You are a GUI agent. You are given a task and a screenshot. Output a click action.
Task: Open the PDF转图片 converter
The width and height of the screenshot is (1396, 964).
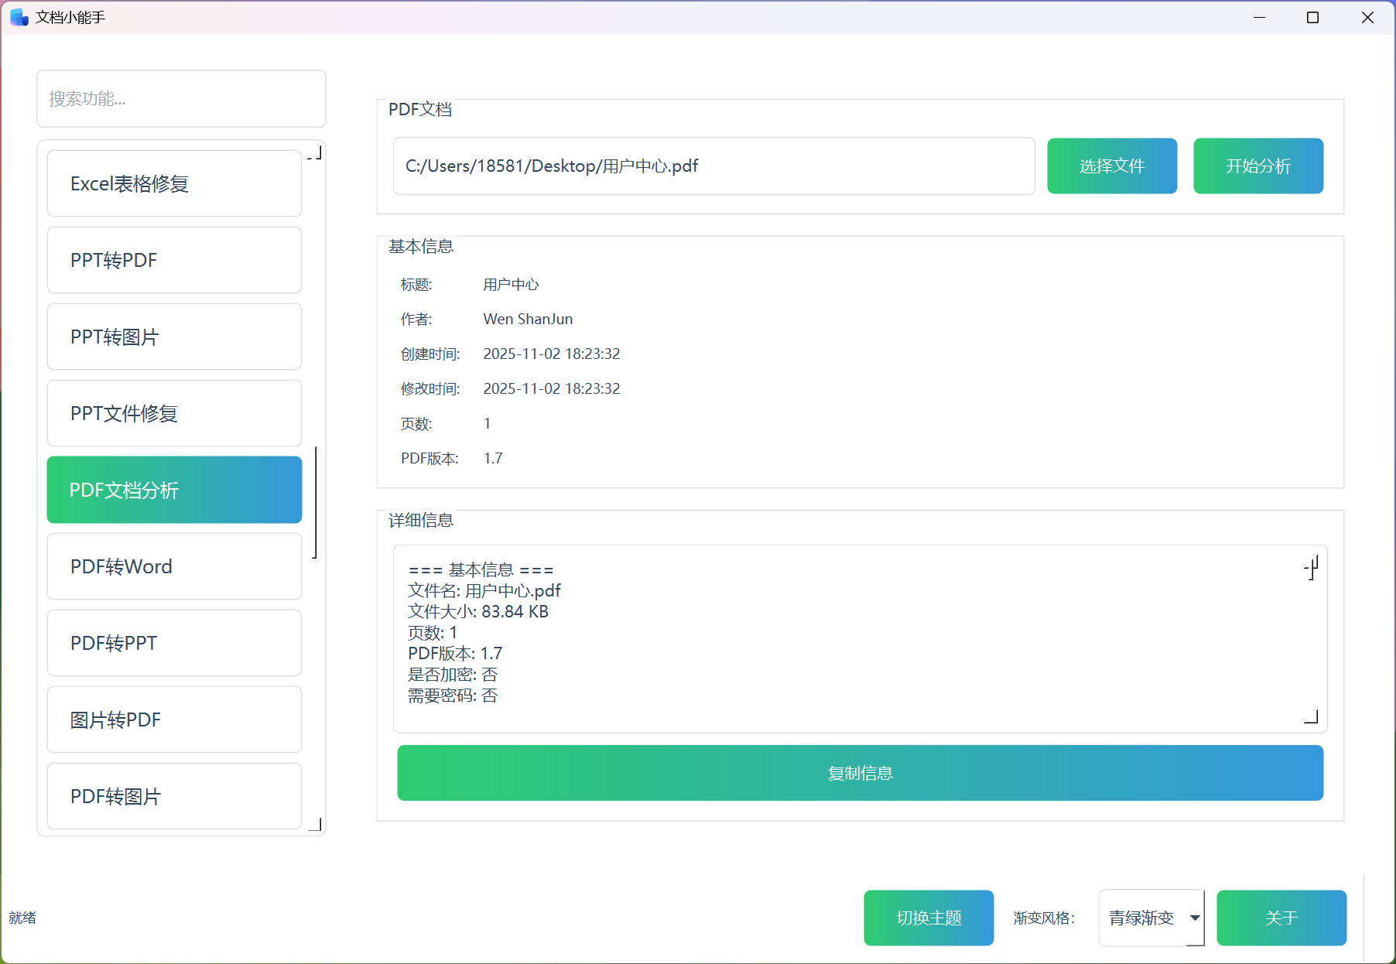[x=173, y=796]
